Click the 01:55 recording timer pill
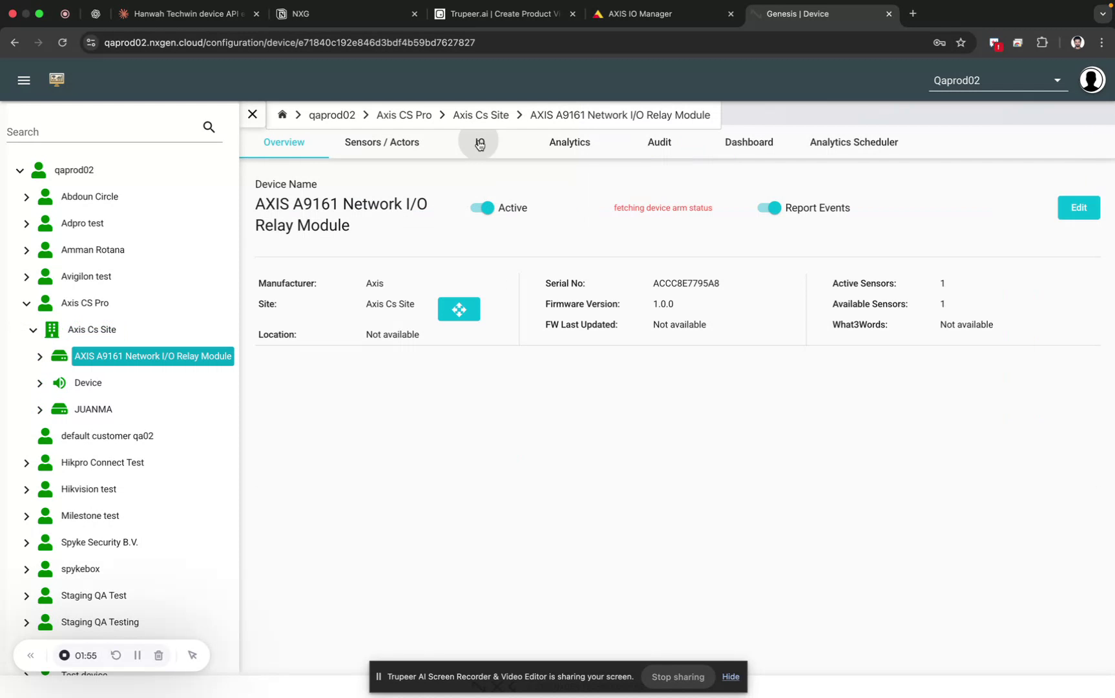 click(78, 655)
